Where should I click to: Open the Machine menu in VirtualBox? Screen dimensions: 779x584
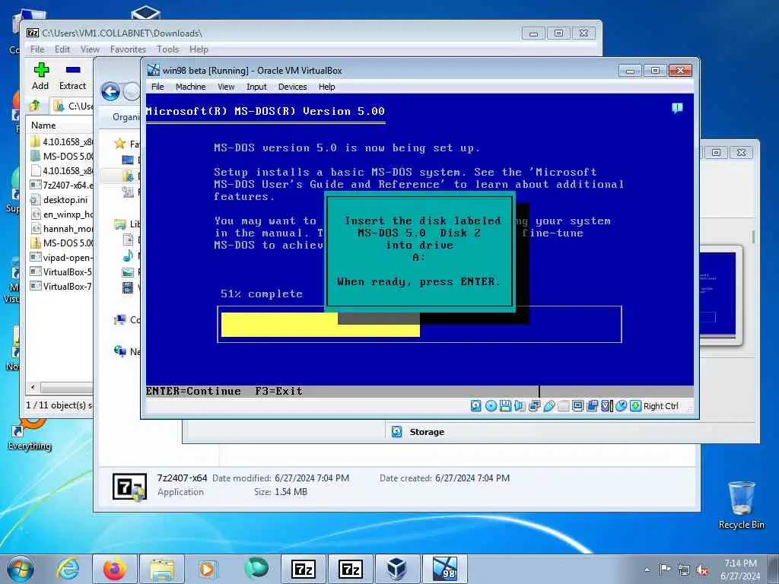tap(190, 87)
